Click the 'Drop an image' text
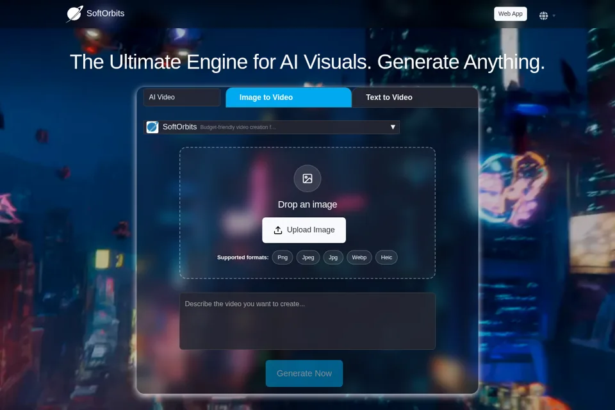Screen dimensions: 615x410 click(307, 204)
